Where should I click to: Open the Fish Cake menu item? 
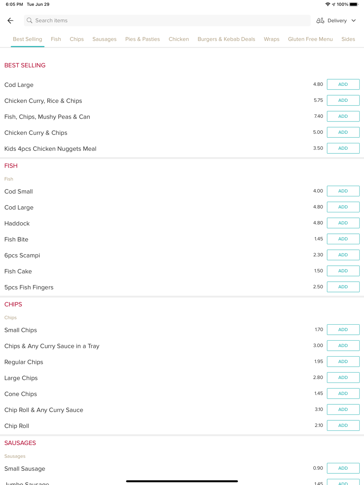tap(18, 271)
